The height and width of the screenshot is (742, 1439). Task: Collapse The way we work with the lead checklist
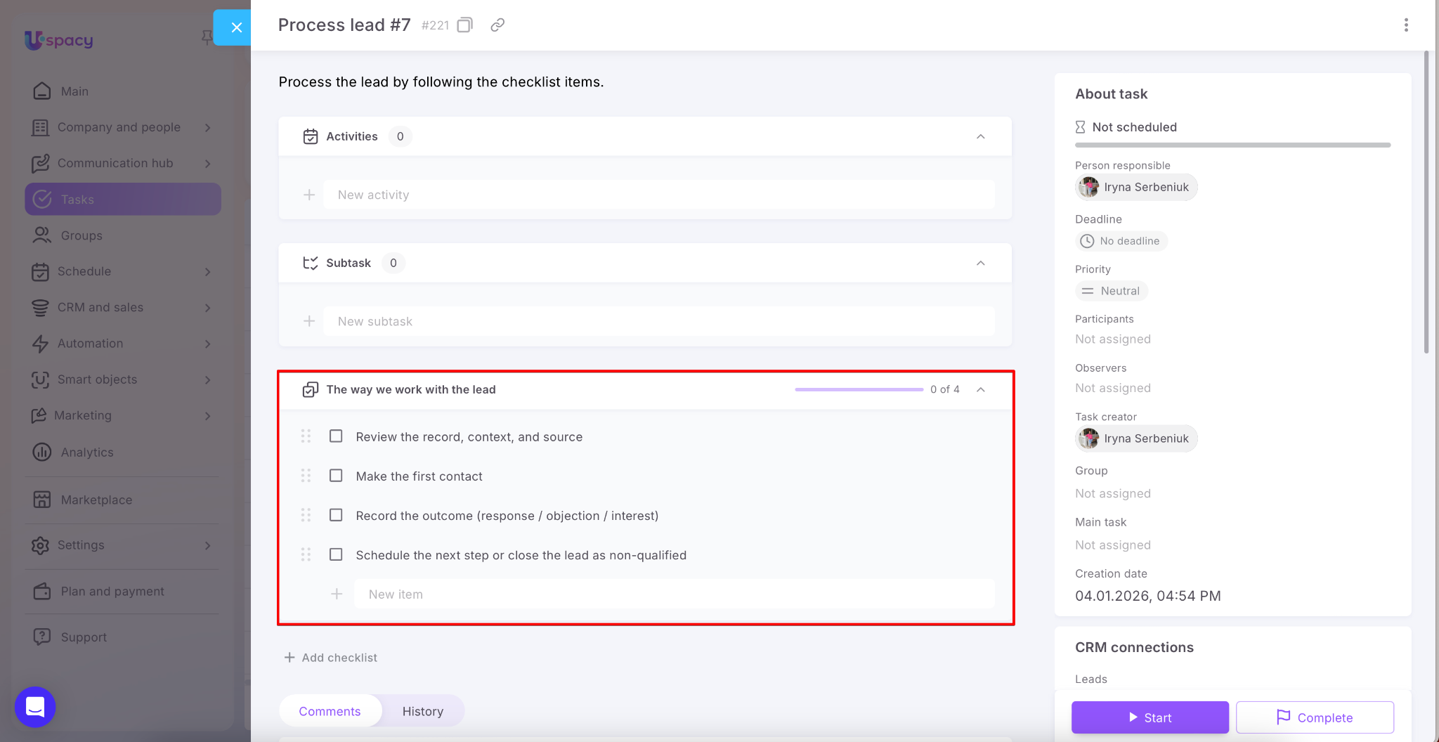[980, 389]
